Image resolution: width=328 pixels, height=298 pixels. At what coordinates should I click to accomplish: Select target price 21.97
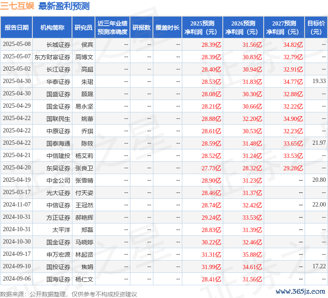point(319,143)
